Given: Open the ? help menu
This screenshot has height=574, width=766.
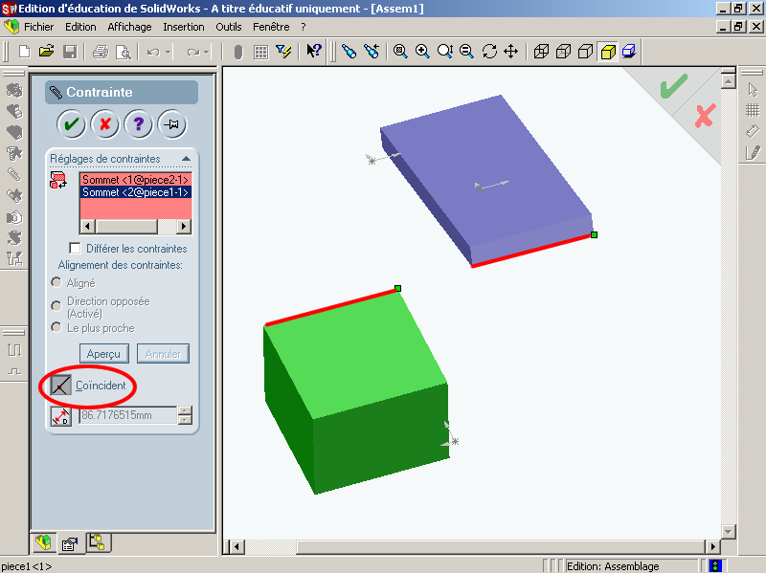Looking at the screenshot, I should pos(304,27).
